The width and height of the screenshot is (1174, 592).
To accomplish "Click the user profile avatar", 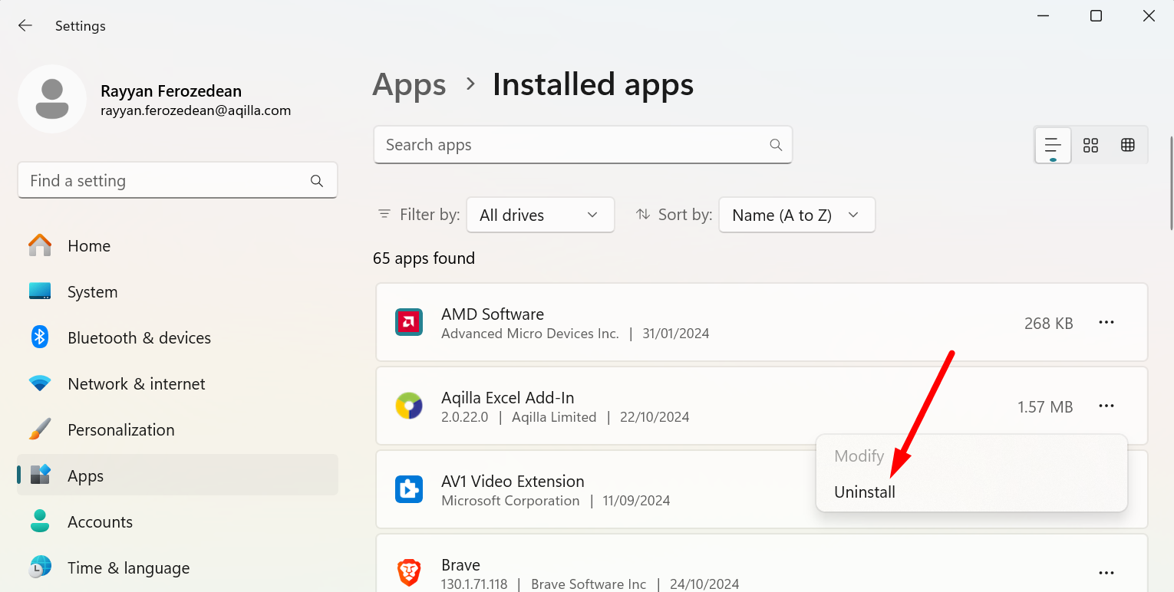I will click(52, 99).
